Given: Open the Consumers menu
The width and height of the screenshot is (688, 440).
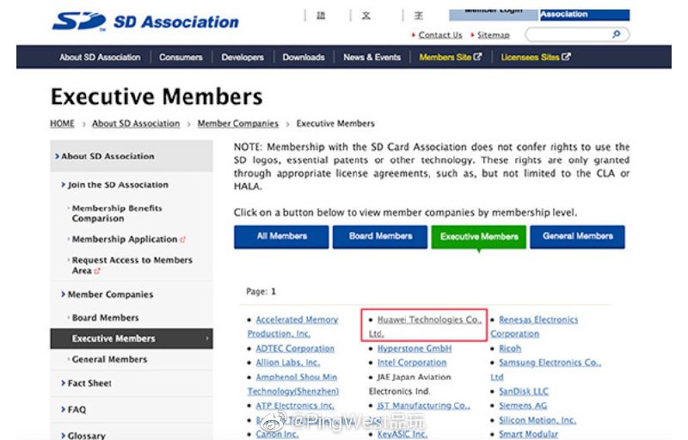Looking at the screenshot, I should coord(181,58).
